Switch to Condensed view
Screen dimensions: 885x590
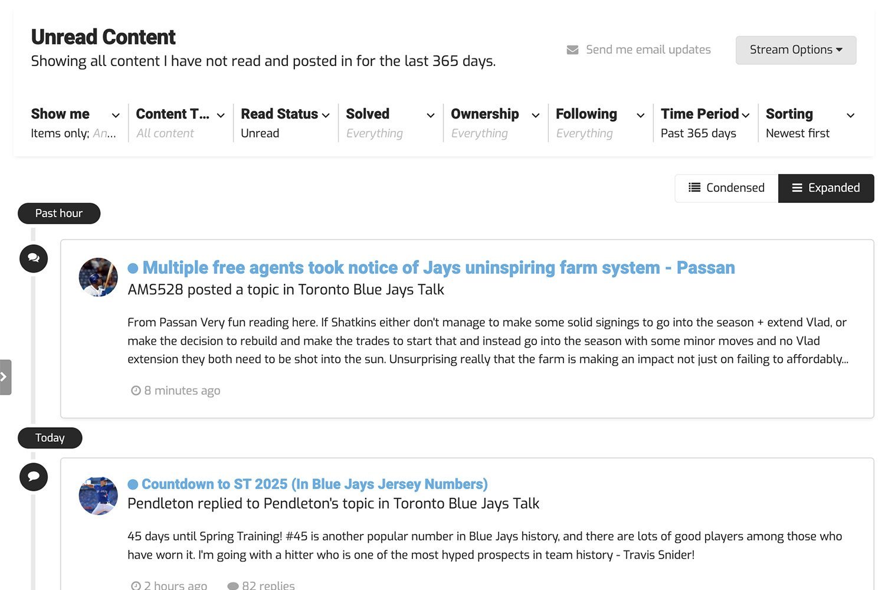pyautogui.click(x=726, y=188)
